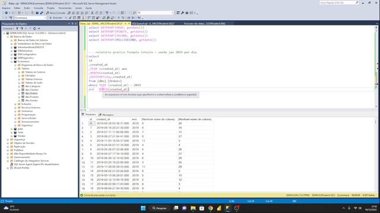Expand the dbo.Clientes table node
The width and height of the screenshot is (380, 213).
(x=19, y=90)
